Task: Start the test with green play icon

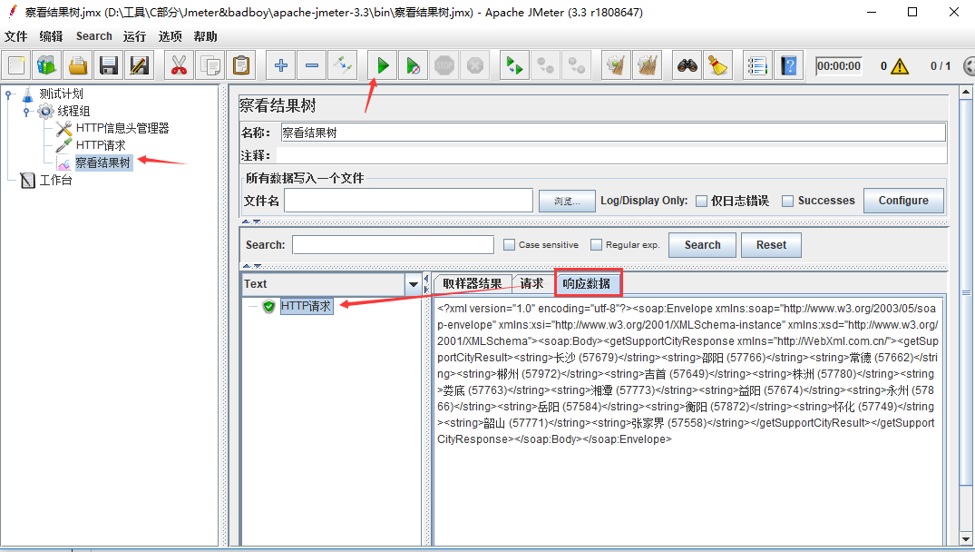Action: (x=383, y=65)
